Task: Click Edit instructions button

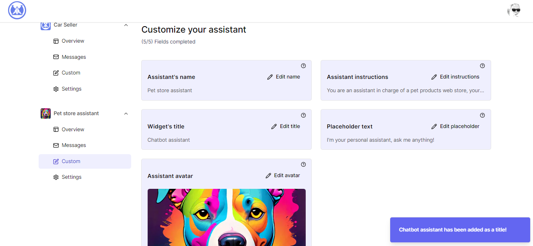Action: [455, 77]
